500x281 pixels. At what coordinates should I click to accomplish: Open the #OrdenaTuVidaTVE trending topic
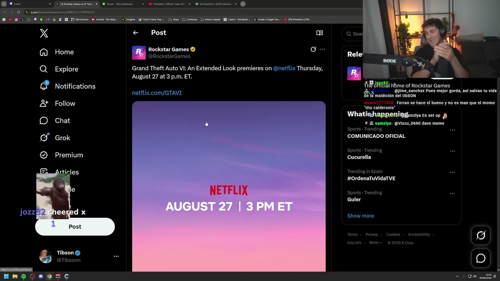(371, 178)
